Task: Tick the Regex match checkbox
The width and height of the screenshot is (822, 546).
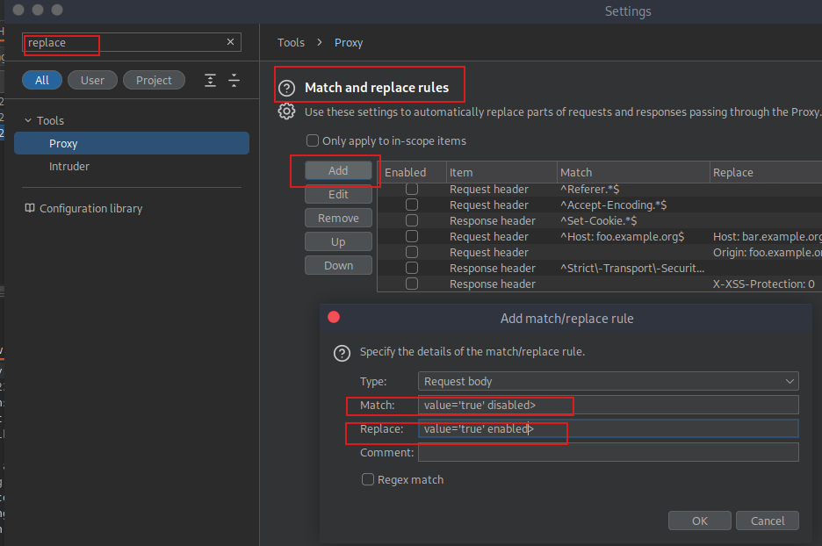Action: click(369, 480)
